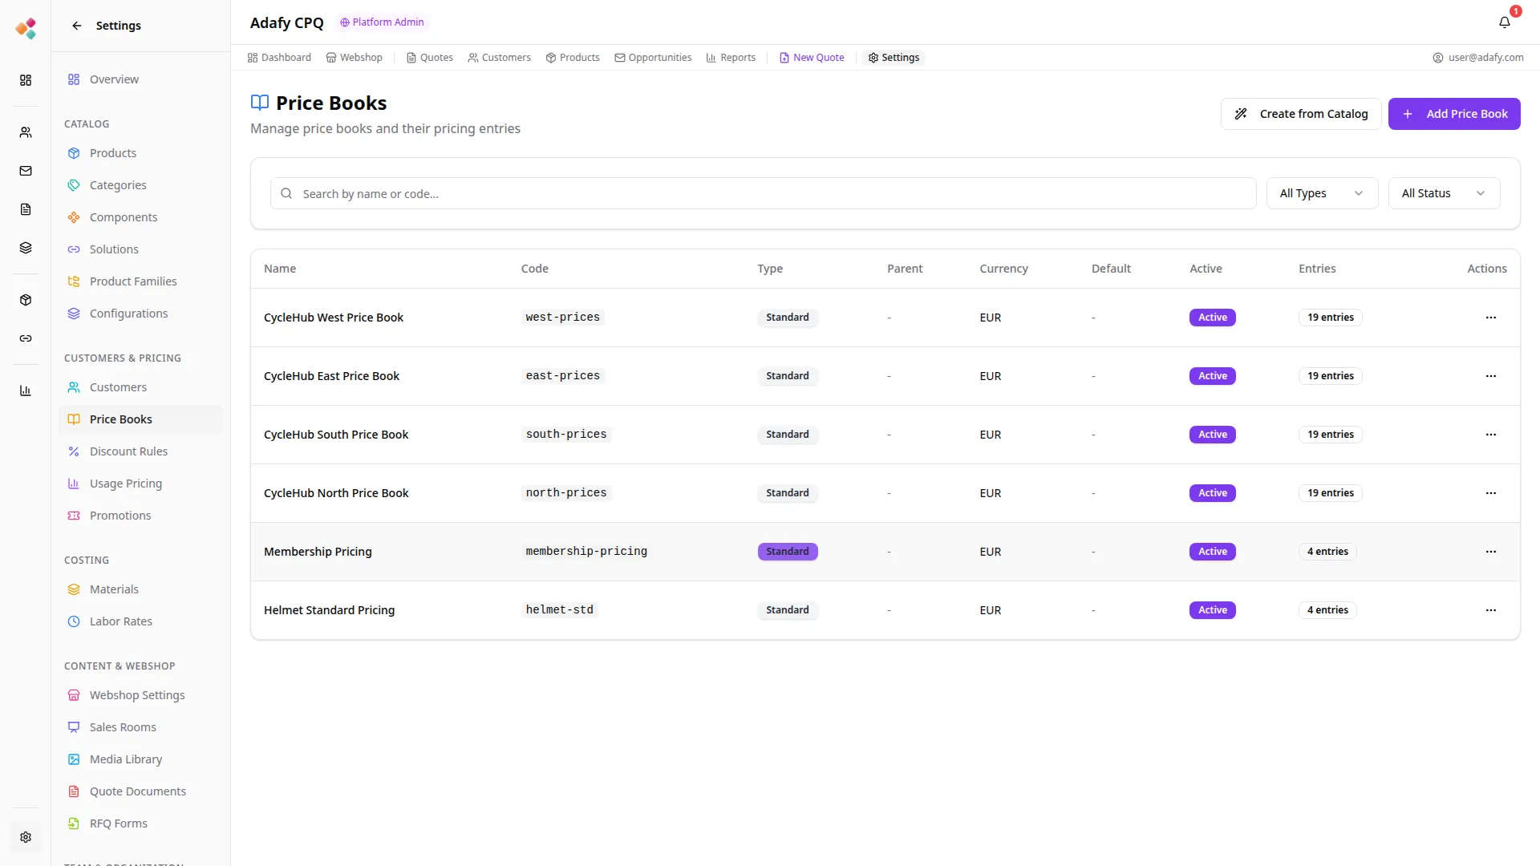Click the back arrow next to Settings

click(x=77, y=26)
